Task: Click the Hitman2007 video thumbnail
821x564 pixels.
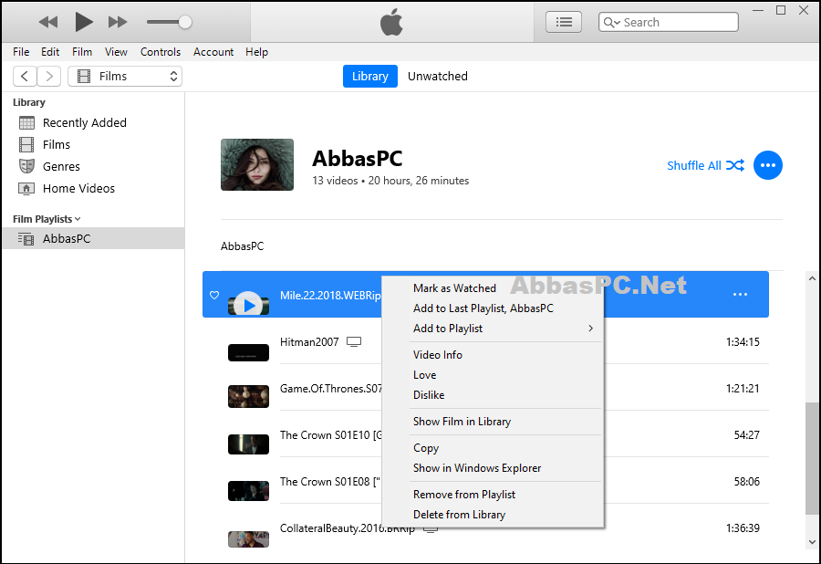Action: [248, 352]
